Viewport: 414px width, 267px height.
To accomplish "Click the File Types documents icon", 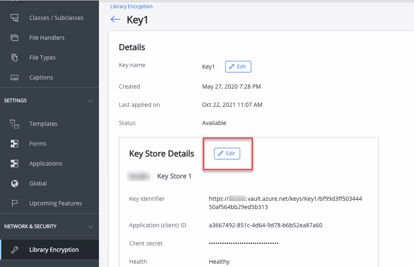I will pyautogui.click(x=14, y=58).
